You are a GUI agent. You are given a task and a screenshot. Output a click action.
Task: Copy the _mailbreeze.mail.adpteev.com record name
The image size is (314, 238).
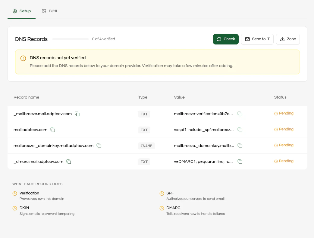click(x=77, y=114)
